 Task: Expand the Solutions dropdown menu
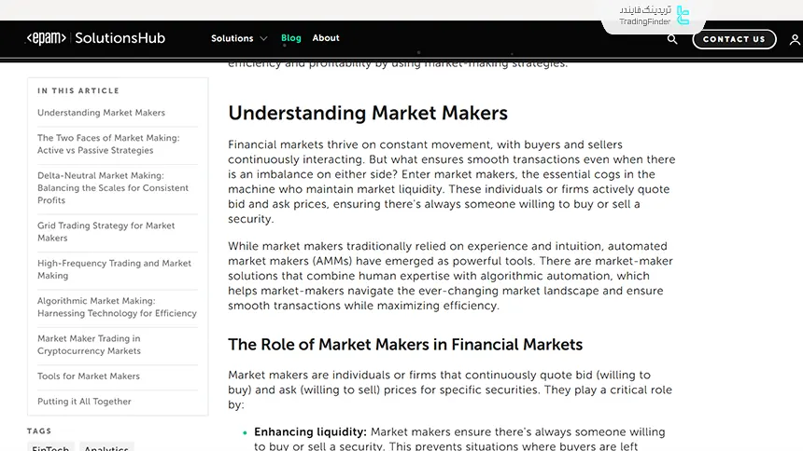239,38
